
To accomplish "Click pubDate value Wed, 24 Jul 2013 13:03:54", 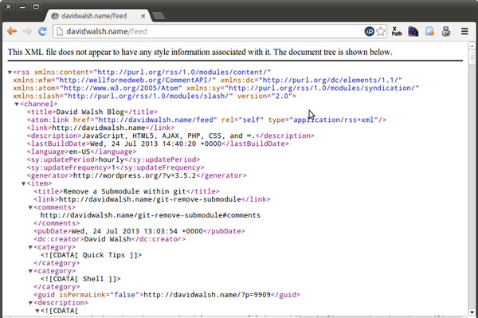I will tap(124, 231).
